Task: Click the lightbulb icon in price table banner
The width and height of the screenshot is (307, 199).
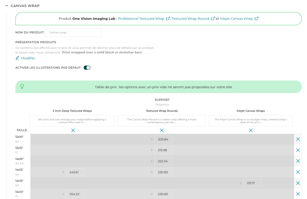Action: (x=22, y=86)
